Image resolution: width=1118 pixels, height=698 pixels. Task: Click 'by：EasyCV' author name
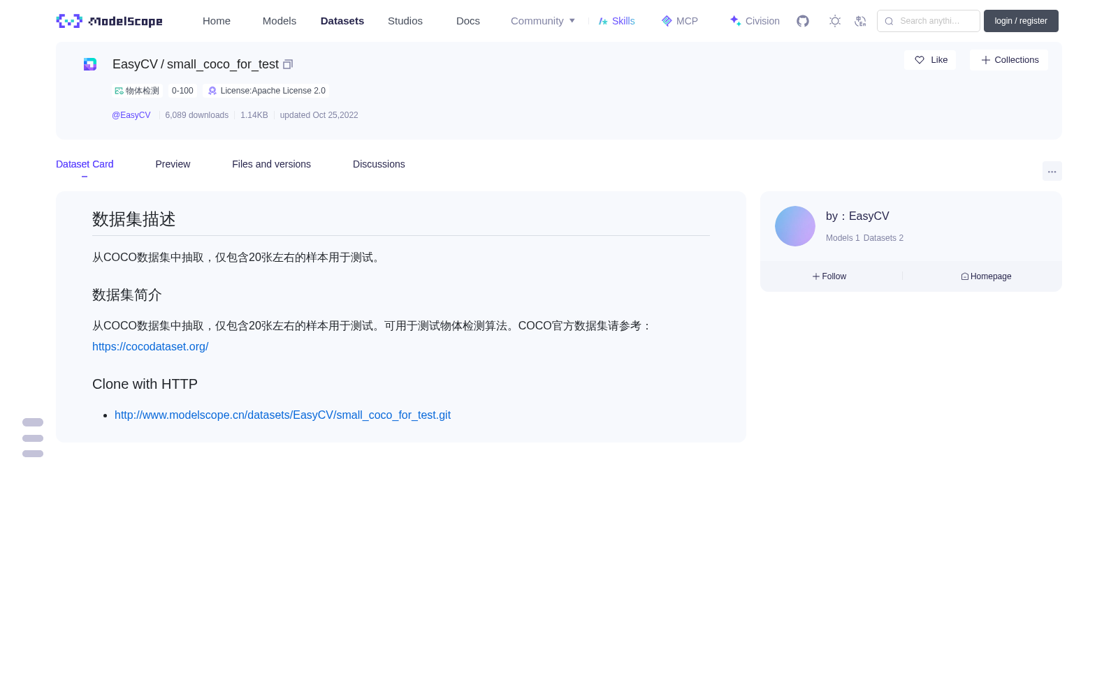(857, 216)
